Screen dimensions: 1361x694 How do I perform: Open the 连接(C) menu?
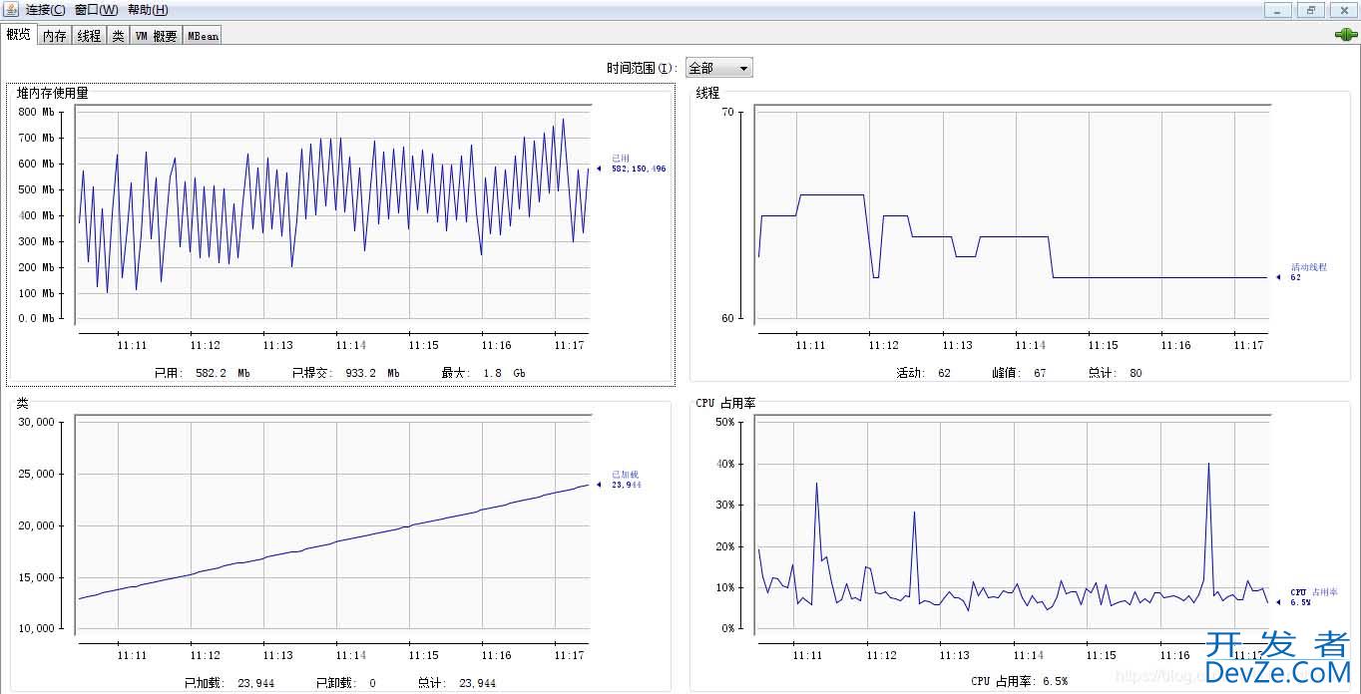46,10
